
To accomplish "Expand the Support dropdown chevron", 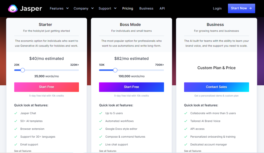I will click(x=115, y=8).
